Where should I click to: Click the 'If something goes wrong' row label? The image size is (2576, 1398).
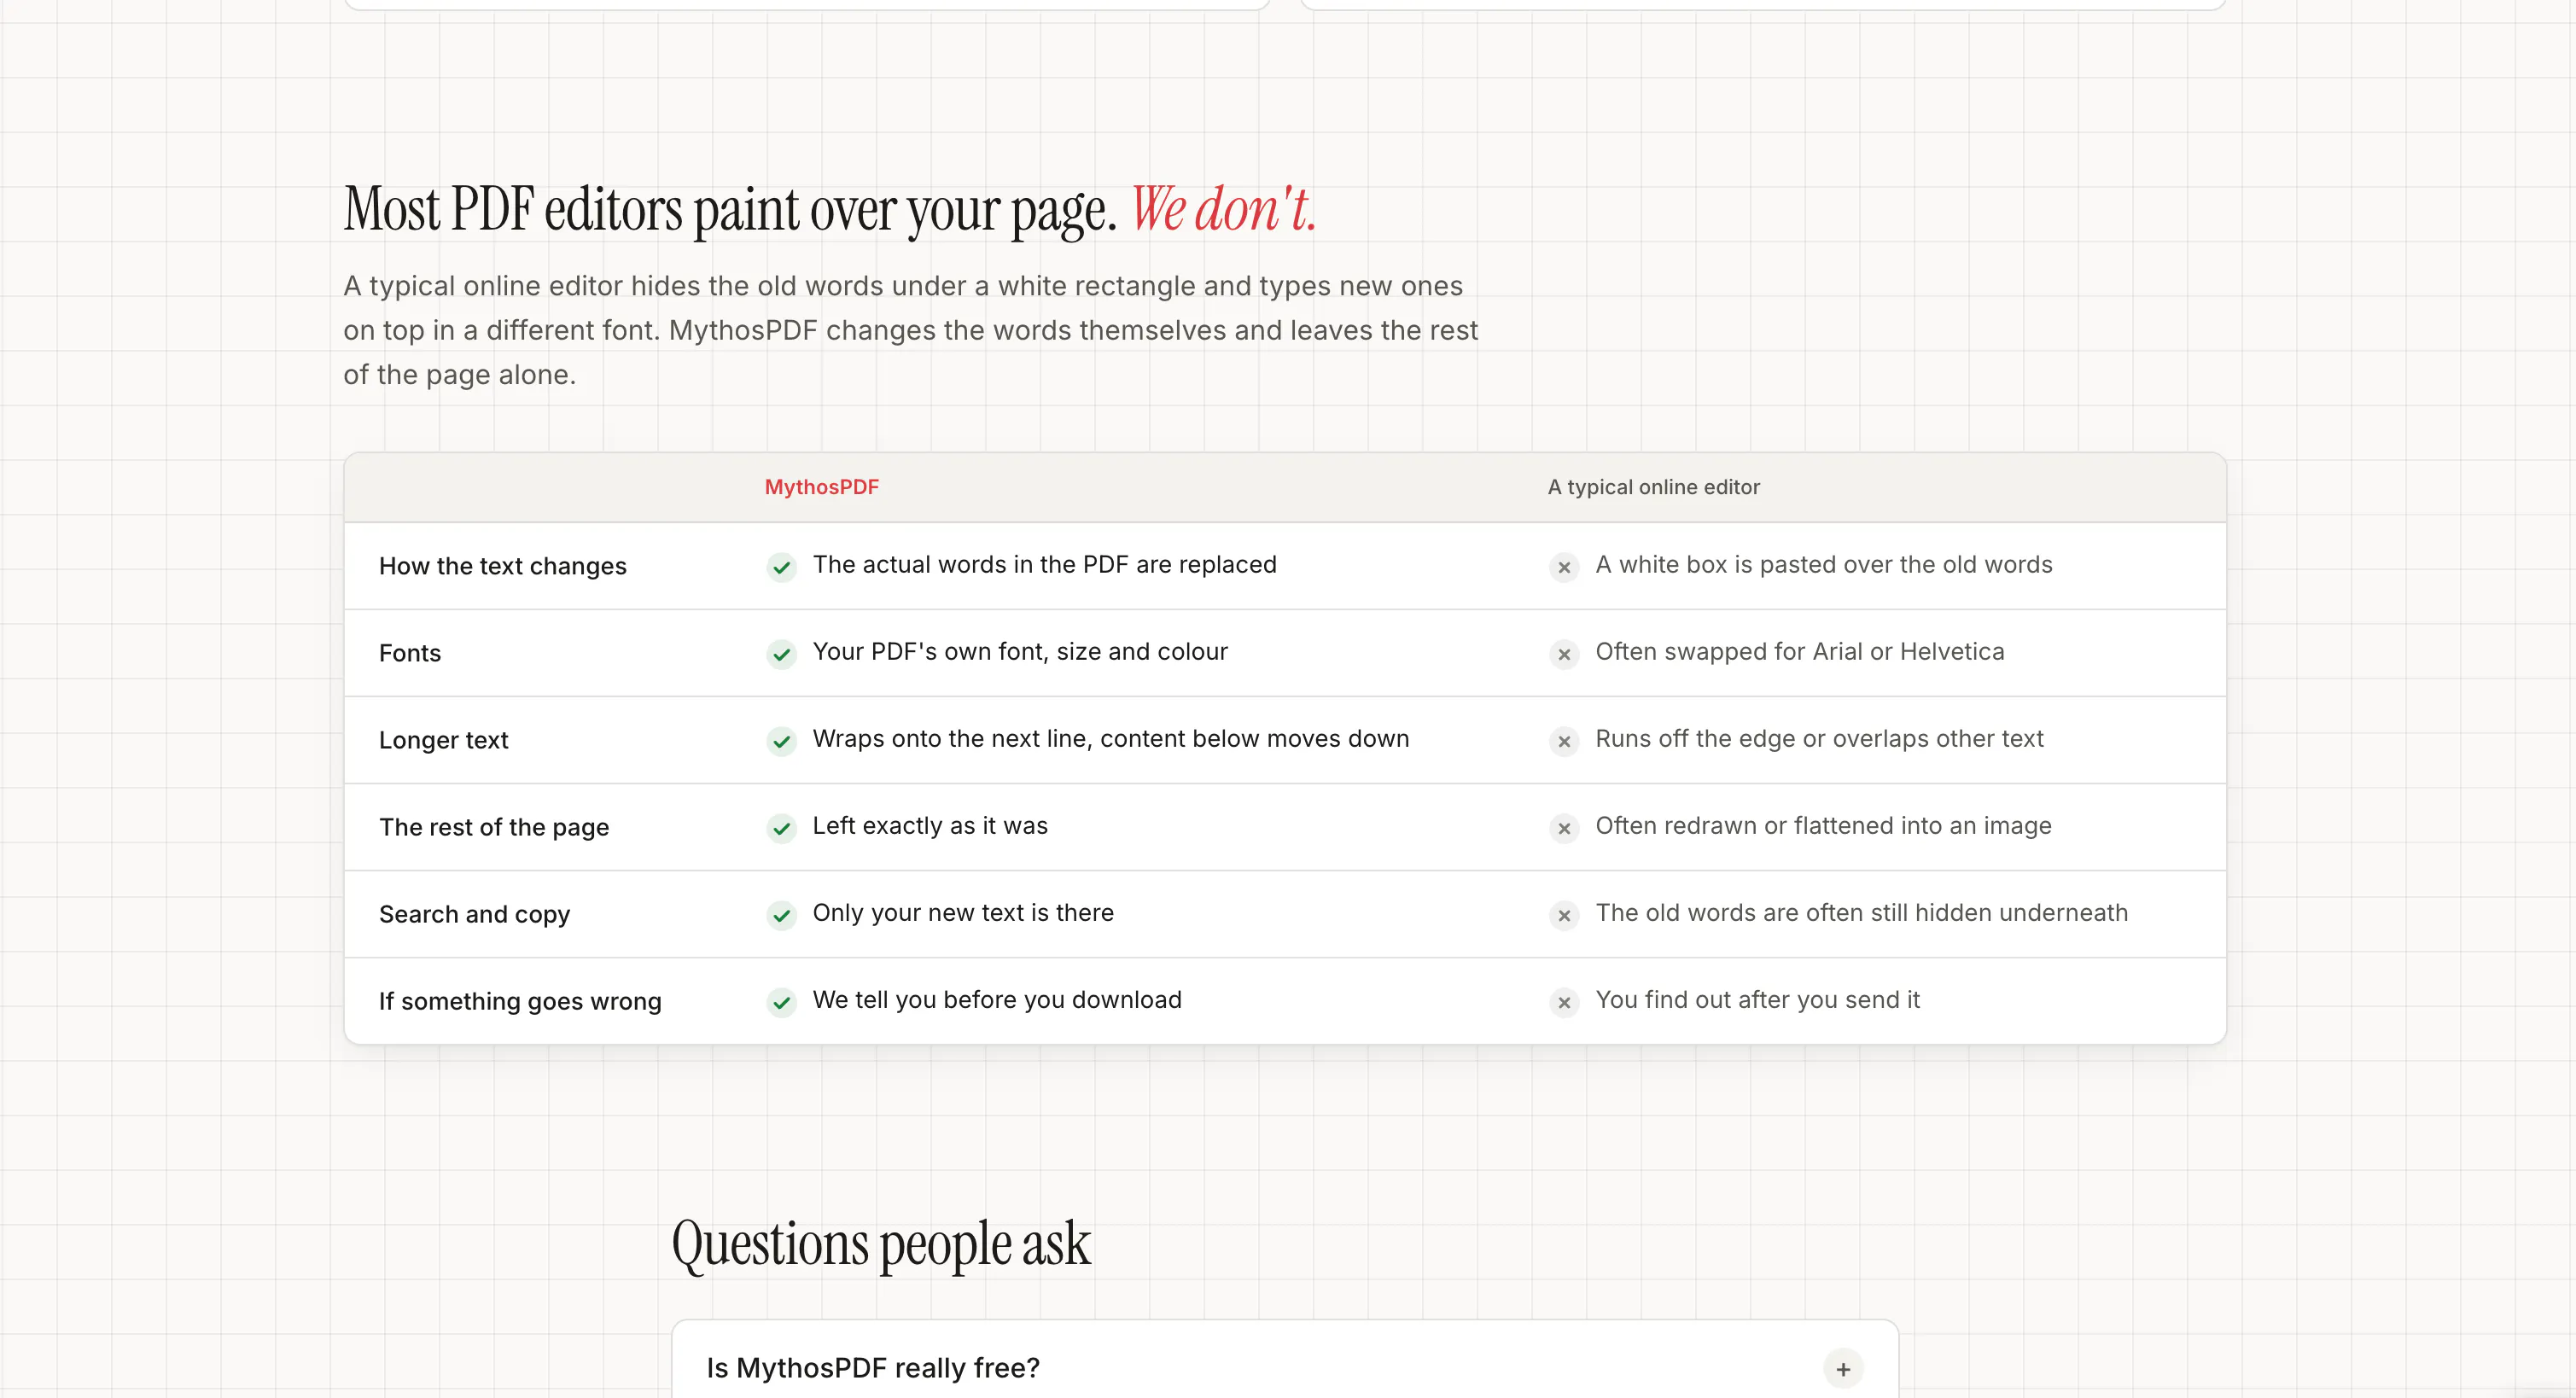coord(520,1001)
